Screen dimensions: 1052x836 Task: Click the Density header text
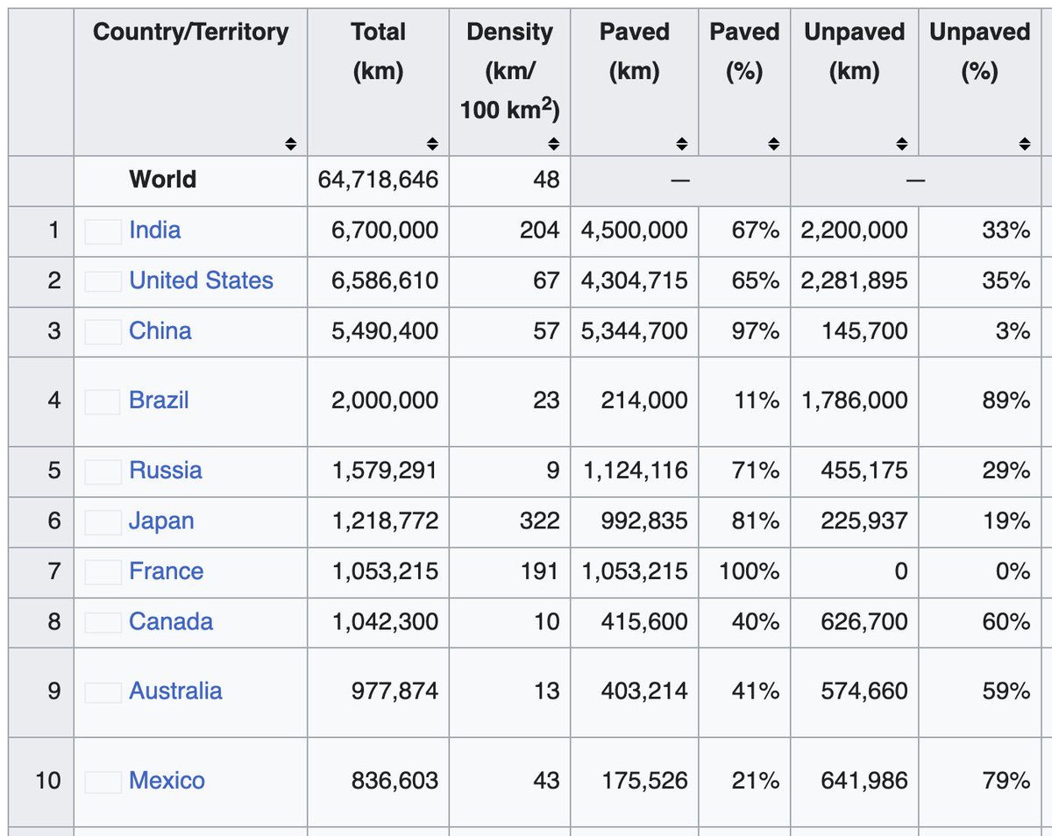(509, 72)
